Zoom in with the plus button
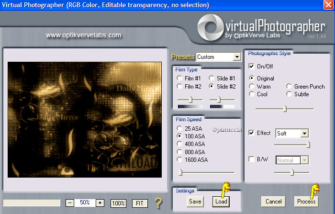The height and width of the screenshot is (214, 335). [x=100, y=203]
